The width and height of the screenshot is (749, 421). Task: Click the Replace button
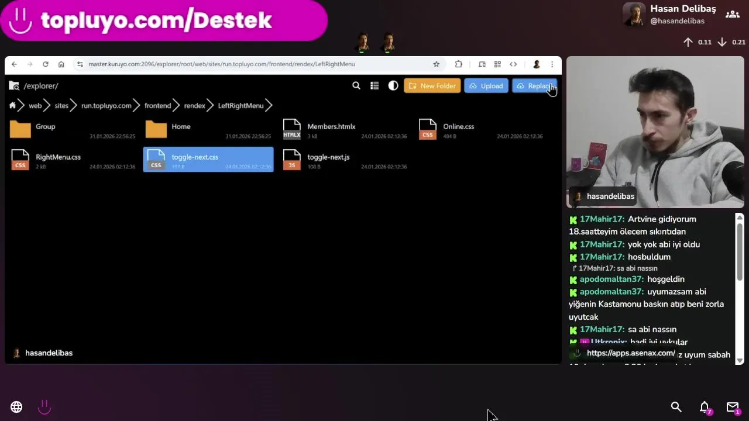534,86
